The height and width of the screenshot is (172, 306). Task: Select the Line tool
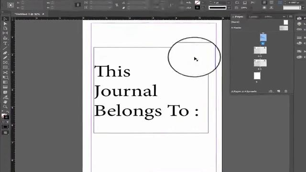click(x=5, y=48)
